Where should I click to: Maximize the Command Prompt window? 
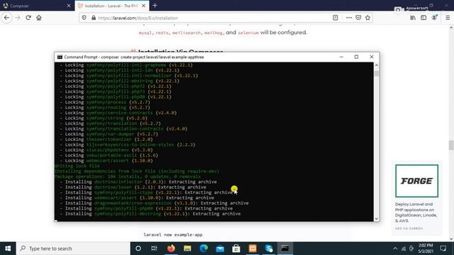click(x=356, y=57)
